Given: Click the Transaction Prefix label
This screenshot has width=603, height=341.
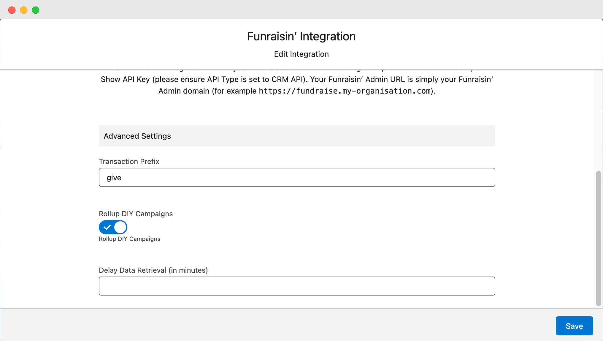Looking at the screenshot, I should 129,162.
